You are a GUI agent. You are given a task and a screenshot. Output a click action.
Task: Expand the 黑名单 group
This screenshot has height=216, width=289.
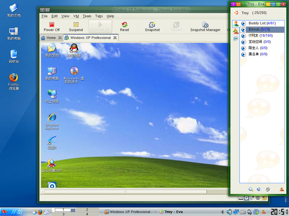(x=243, y=54)
